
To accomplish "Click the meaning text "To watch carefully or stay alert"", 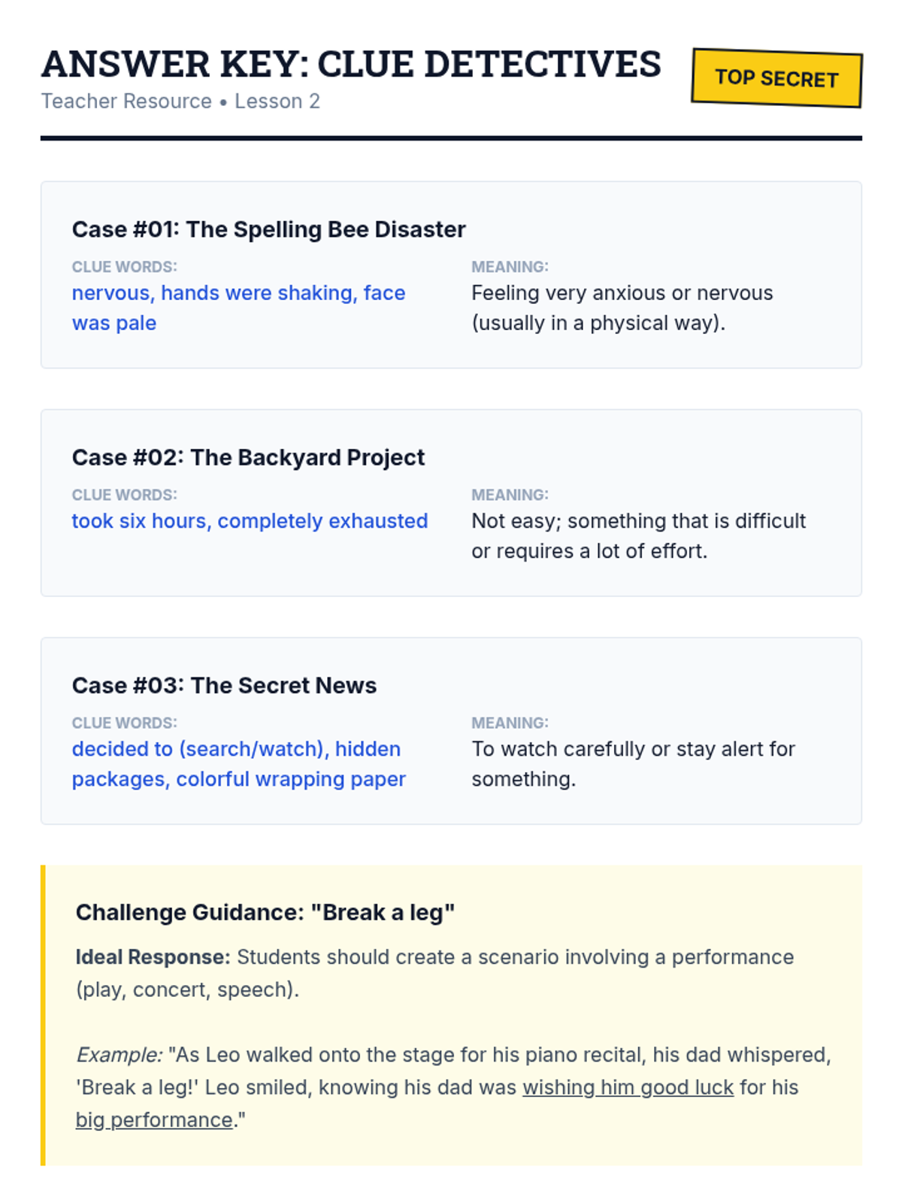I will (x=633, y=749).
